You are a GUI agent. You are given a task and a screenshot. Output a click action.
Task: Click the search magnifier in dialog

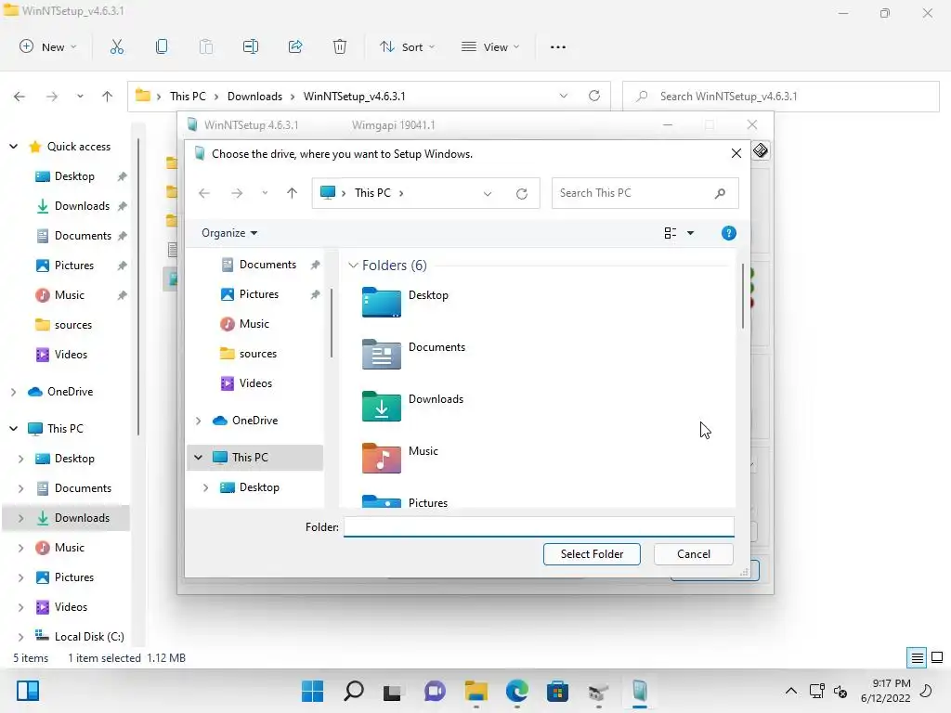720,193
